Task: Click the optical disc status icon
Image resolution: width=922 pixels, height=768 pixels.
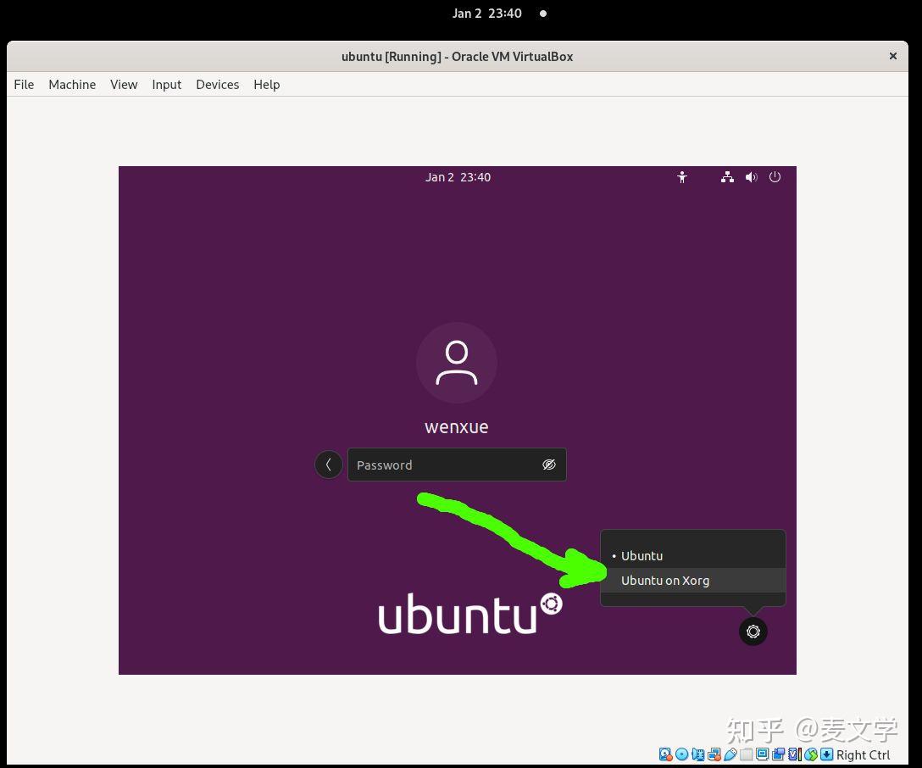Action: [x=682, y=754]
